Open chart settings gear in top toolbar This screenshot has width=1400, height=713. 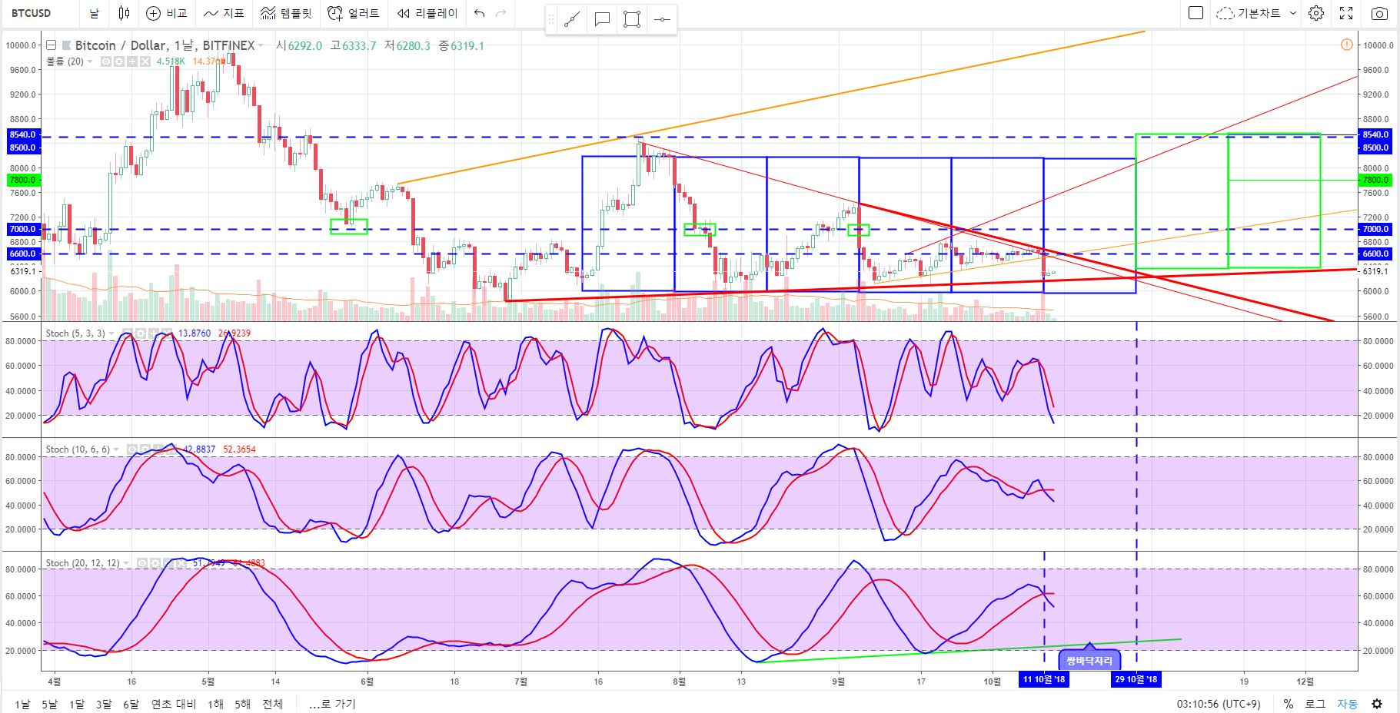1316,13
